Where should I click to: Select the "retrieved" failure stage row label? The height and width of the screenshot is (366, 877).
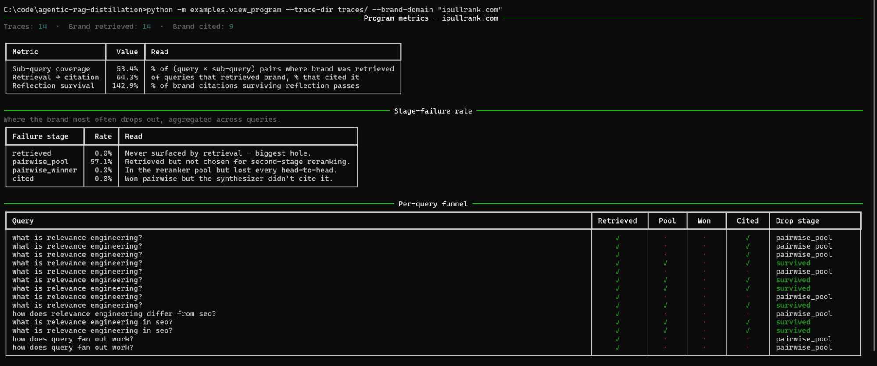click(32, 153)
